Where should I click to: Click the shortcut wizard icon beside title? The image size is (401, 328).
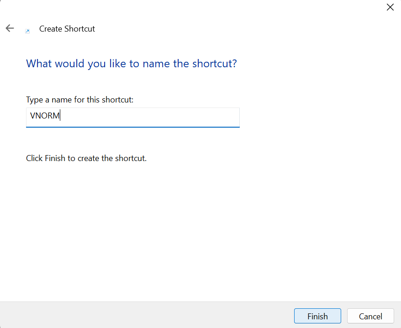(x=27, y=31)
